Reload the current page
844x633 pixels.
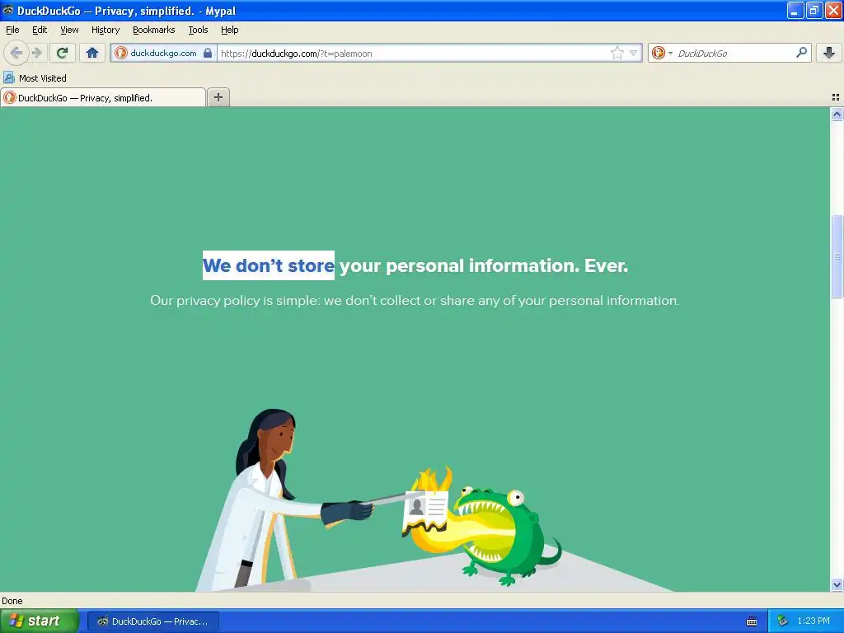[63, 53]
